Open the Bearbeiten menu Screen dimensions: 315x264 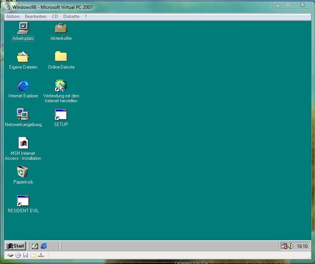pos(36,16)
